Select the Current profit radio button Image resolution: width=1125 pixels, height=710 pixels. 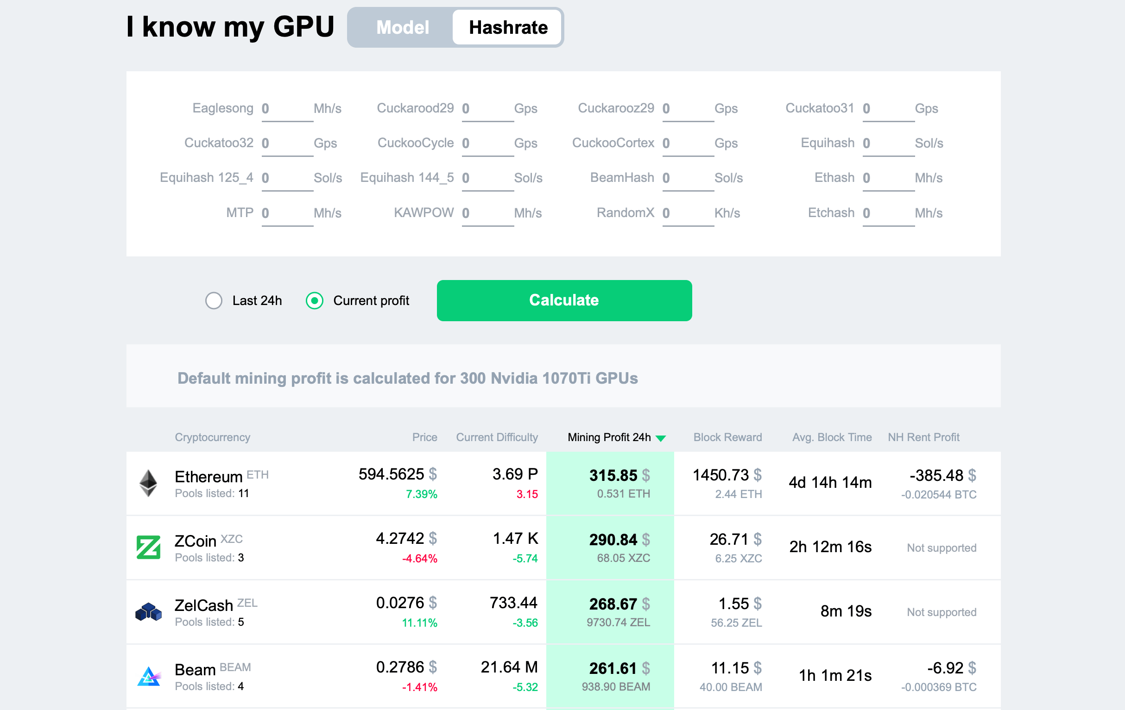pos(315,300)
